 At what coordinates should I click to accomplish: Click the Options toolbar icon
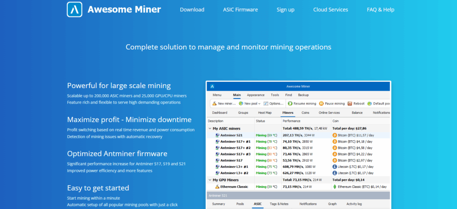[266, 103]
